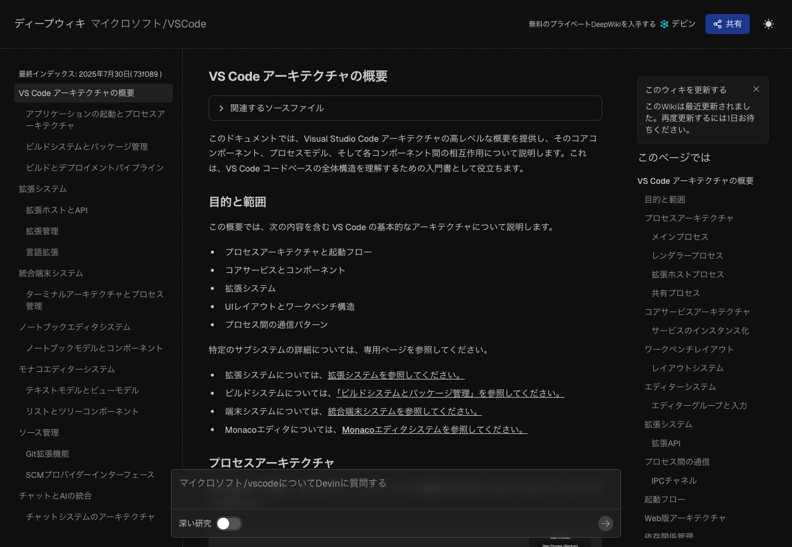
Task: Select VS Code アーキテクチャの概要 in left sidebar
Action: [x=93, y=93]
